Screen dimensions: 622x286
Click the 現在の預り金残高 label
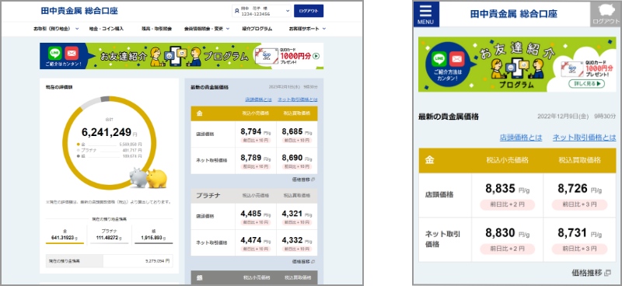(64, 261)
